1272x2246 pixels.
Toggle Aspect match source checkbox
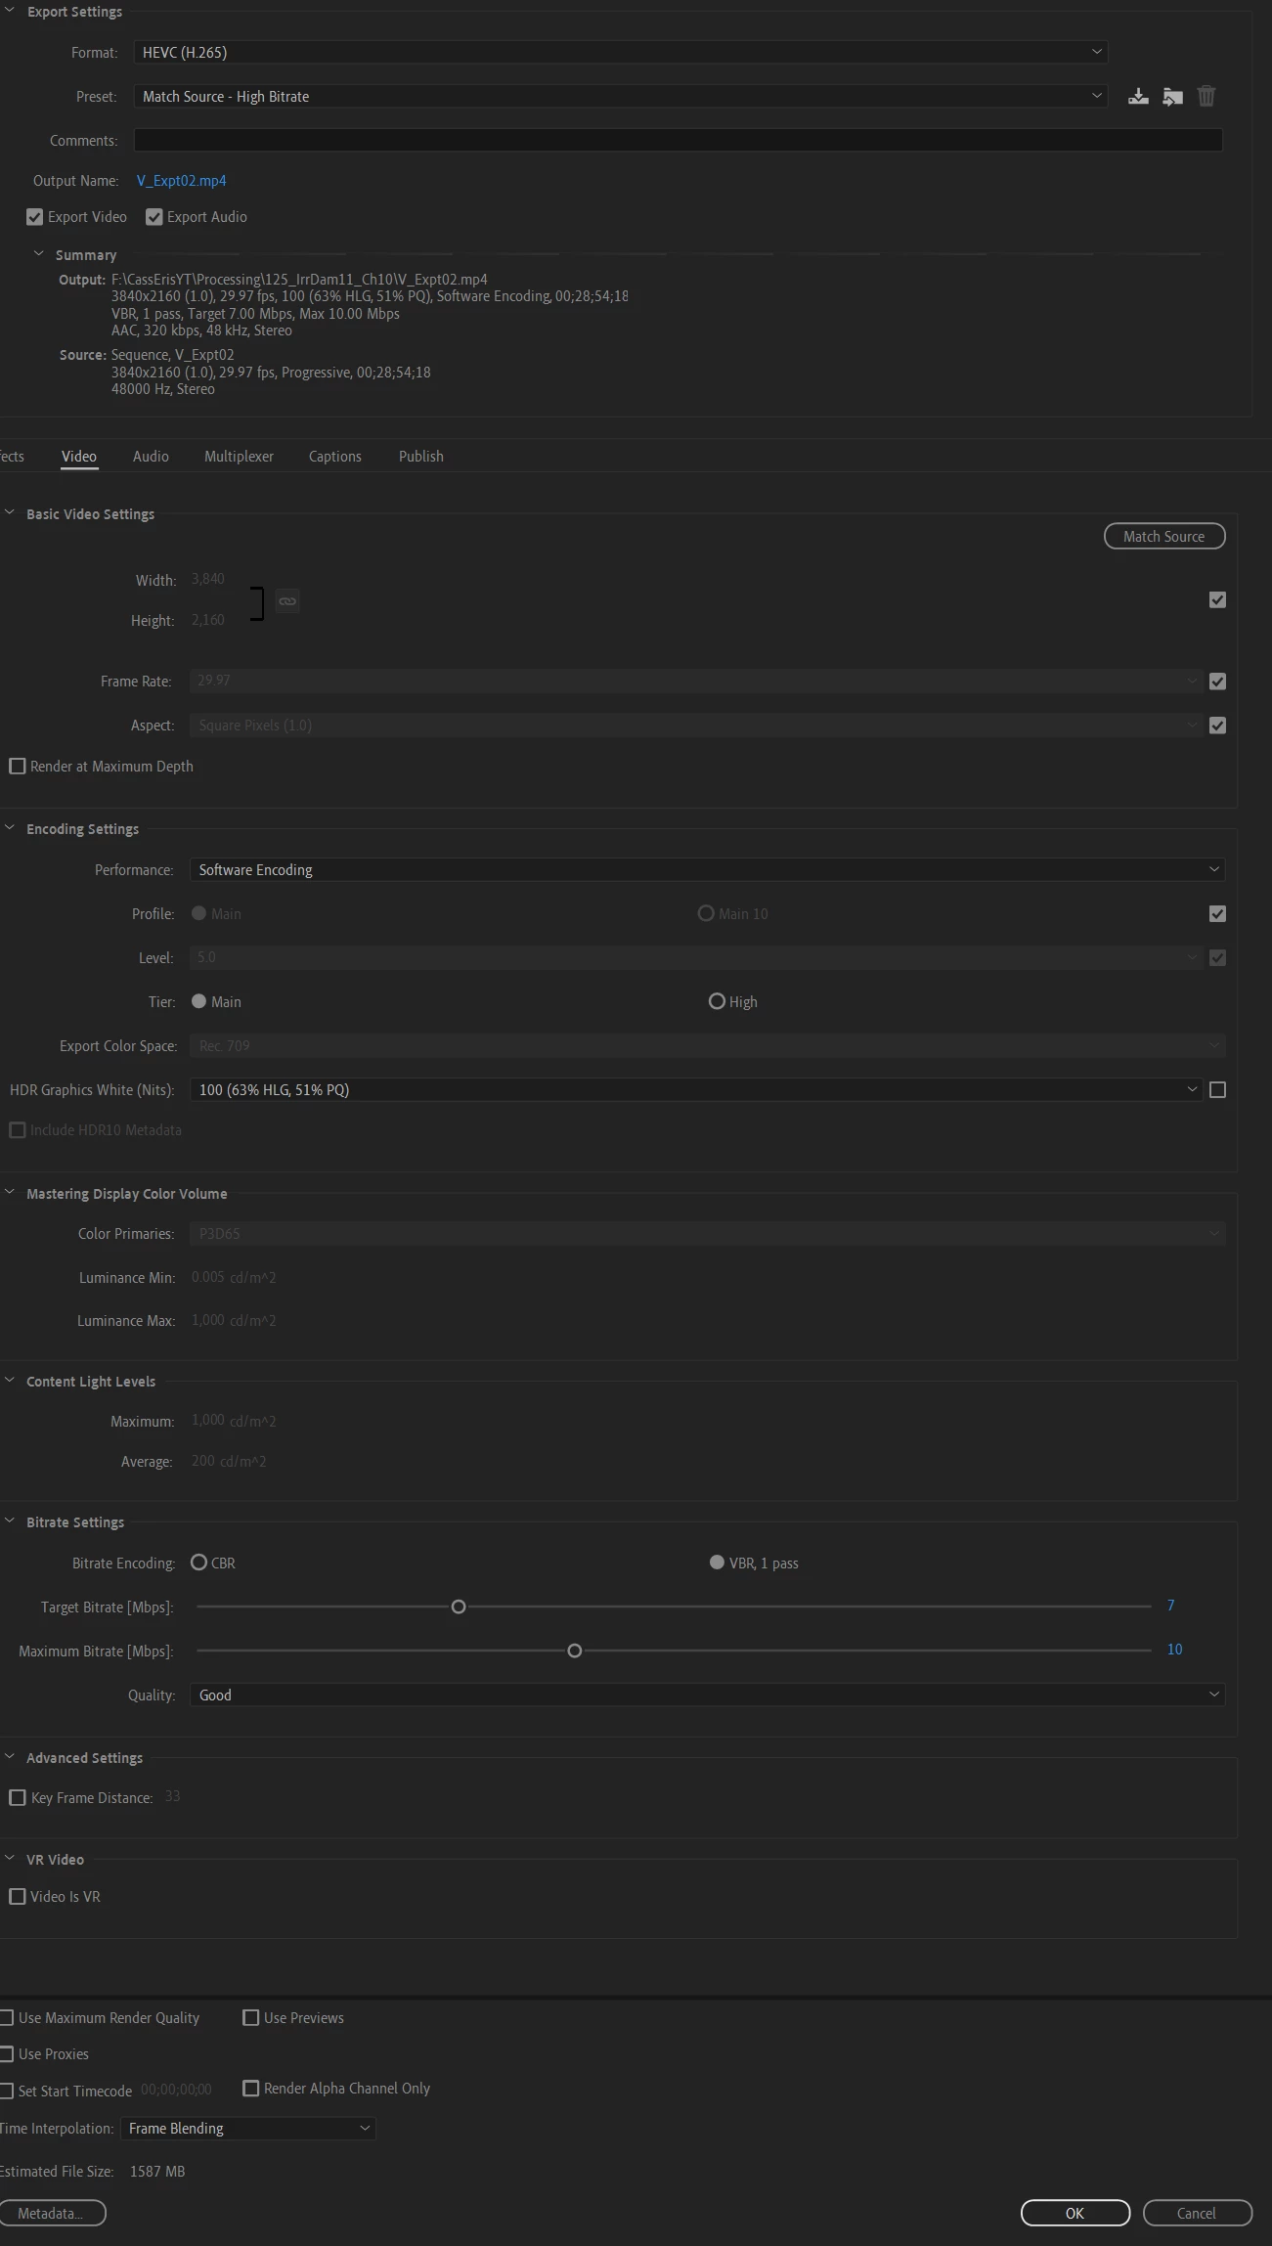pyautogui.click(x=1217, y=726)
